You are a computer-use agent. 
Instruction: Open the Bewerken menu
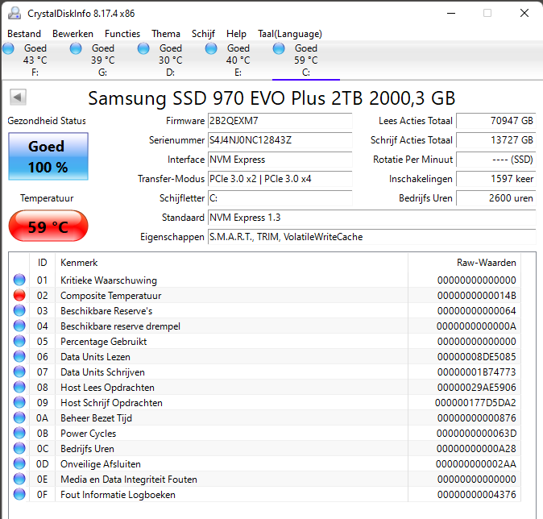pyautogui.click(x=73, y=34)
